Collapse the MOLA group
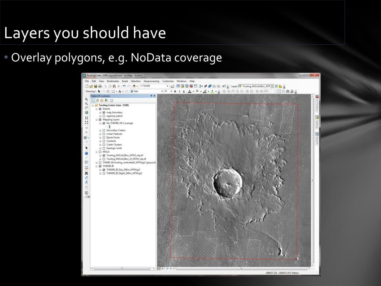 click(96, 152)
